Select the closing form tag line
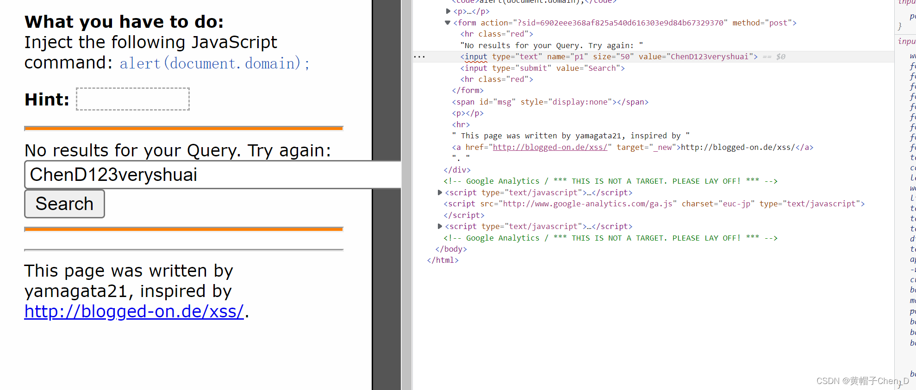The width and height of the screenshot is (916, 390). (x=467, y=90)
